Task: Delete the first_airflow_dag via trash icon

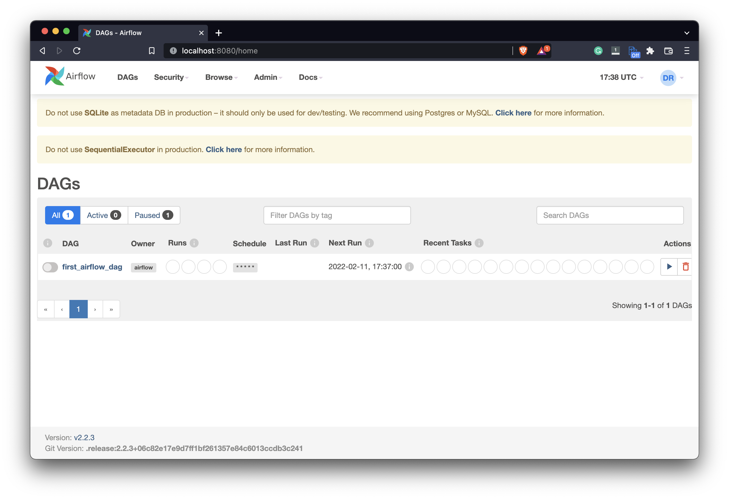Action: pos(686,267)
